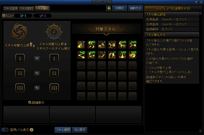The height and width of the screenshot is (135, 204).
Task: Click the スキル適用 button
Action: click(63, 130)
